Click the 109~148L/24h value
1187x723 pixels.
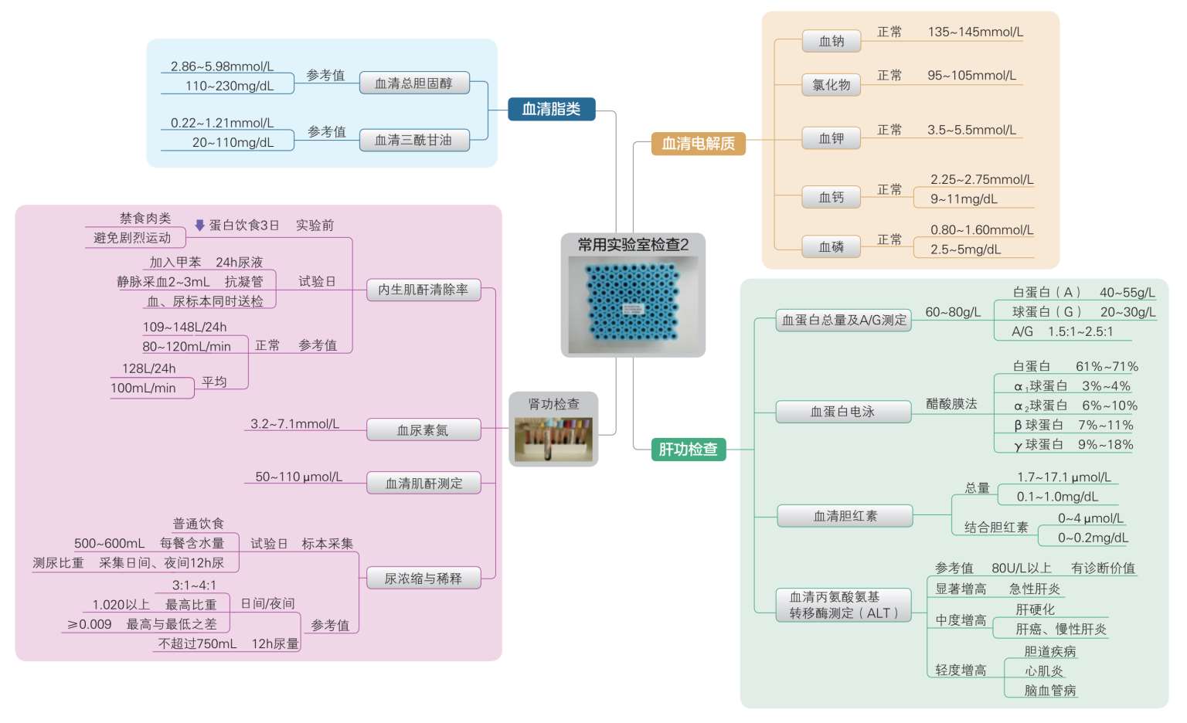(185, 327)
